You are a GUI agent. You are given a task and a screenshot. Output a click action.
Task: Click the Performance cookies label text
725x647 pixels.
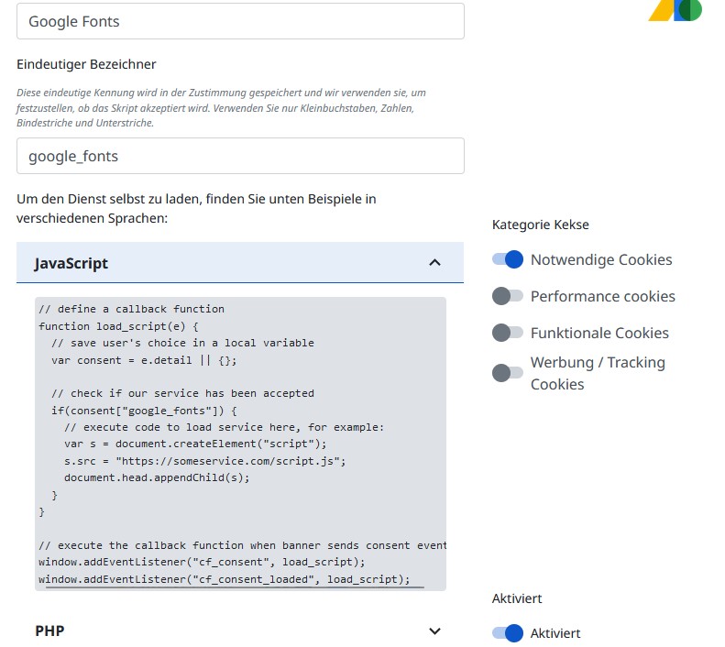point(602,296)
